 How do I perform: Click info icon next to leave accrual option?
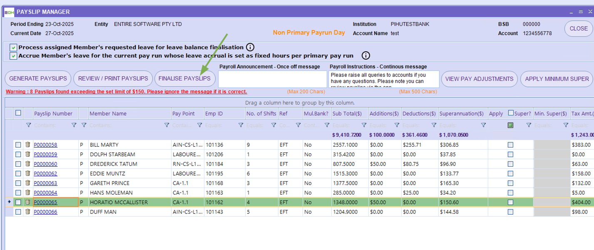(x=365, y=55)
